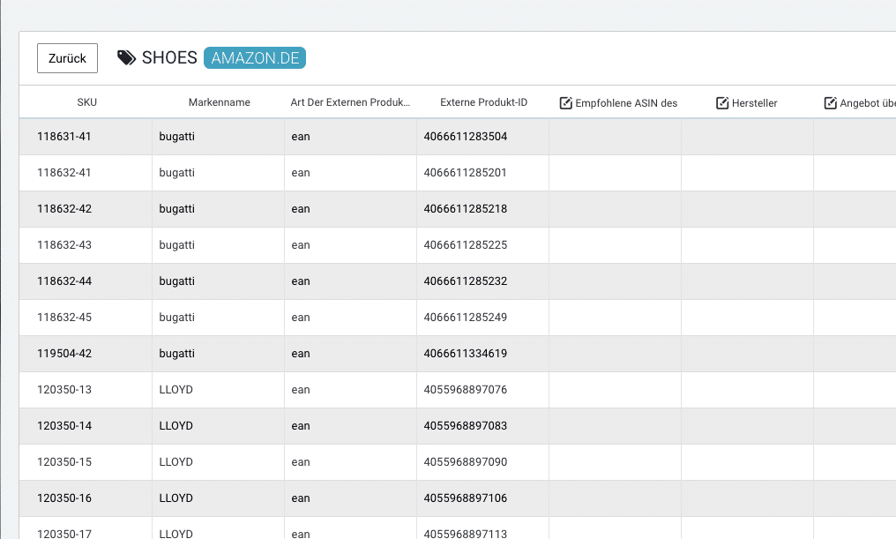This screenshot has width=896, height=539.
Task: Click the Art Der Externen Produkt header
Action: (x=350, y=102)
